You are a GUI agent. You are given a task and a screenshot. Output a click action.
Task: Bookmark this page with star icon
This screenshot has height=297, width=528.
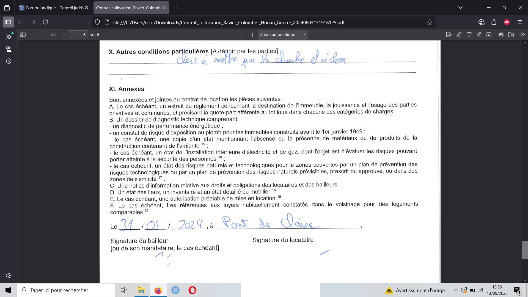(x=430, y=22)
